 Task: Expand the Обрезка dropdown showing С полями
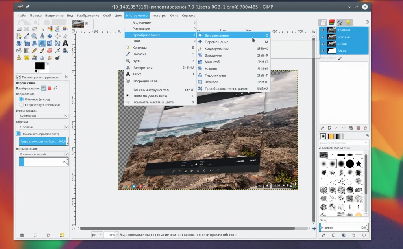click(43, 127)
